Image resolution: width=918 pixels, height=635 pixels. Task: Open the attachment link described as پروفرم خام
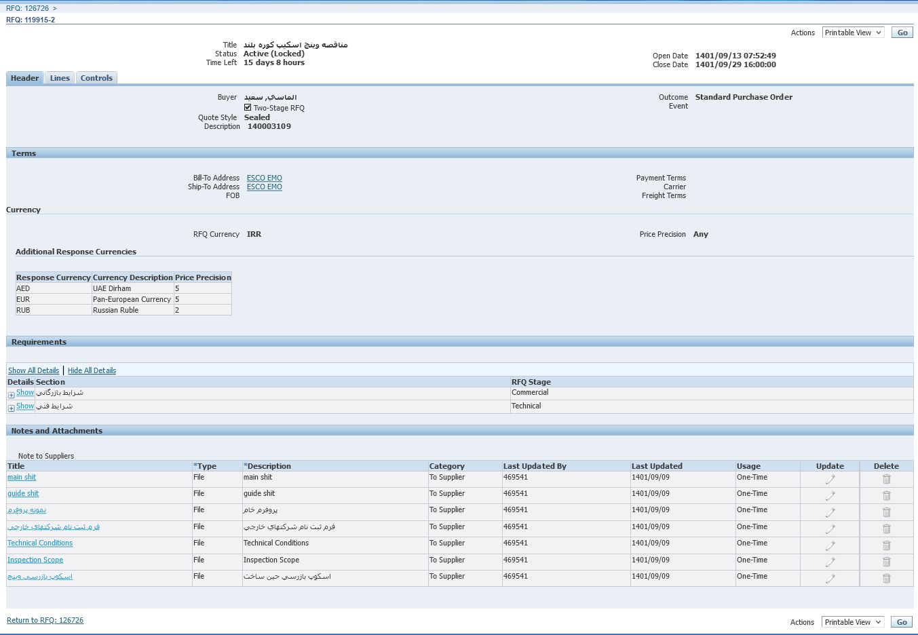(x=27, y=510)
